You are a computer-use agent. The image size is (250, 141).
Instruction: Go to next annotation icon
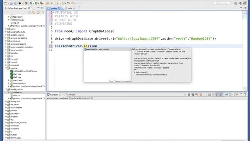coord(57,3)
